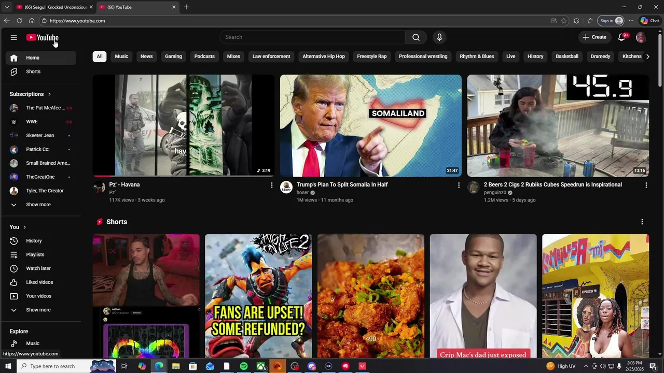
Task: Click hoser channel avatar
Action: coord(286,187)
